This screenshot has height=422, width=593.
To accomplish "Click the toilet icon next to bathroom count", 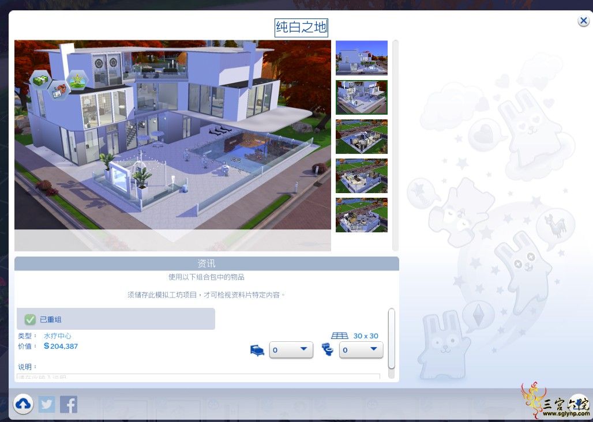I will point(328,349).
